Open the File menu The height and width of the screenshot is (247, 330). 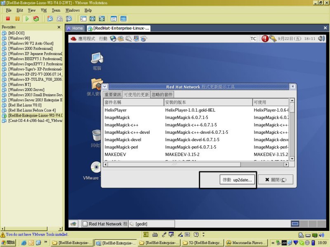9,10
